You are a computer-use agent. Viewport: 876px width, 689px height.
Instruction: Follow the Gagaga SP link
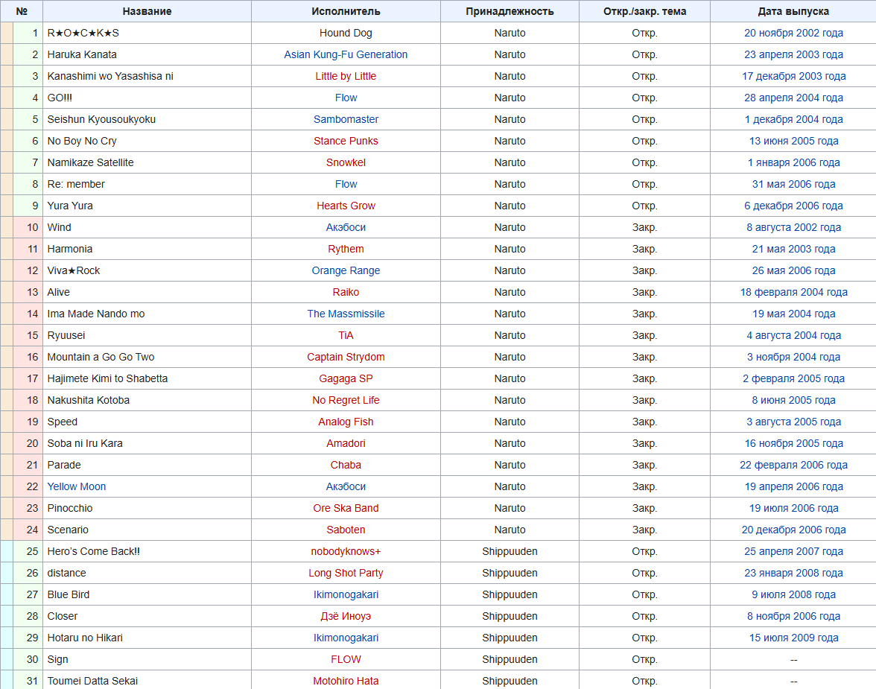pyautogui.click(x=346, y=379)
